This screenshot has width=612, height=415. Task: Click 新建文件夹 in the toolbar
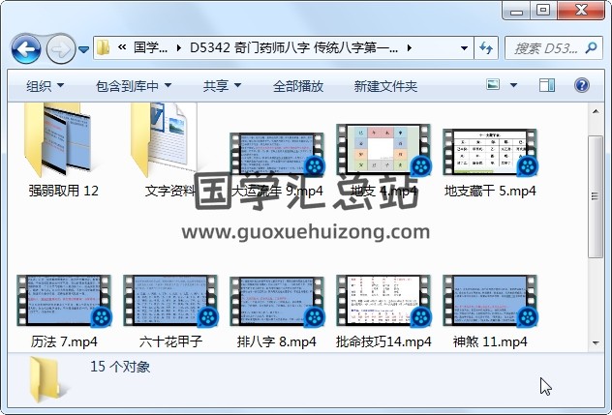[x=385, y=86]
